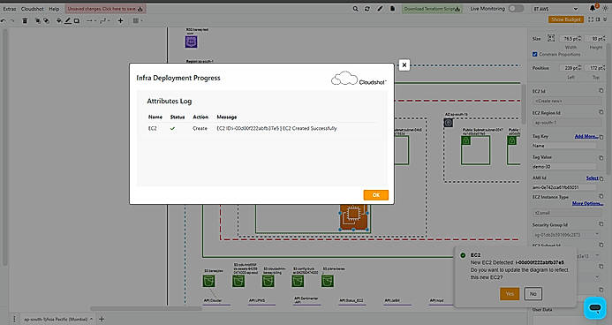Toggle the format panel icon
Viewport: 612px width, 325px height.
pyautogui.click(x=598, y=19)
